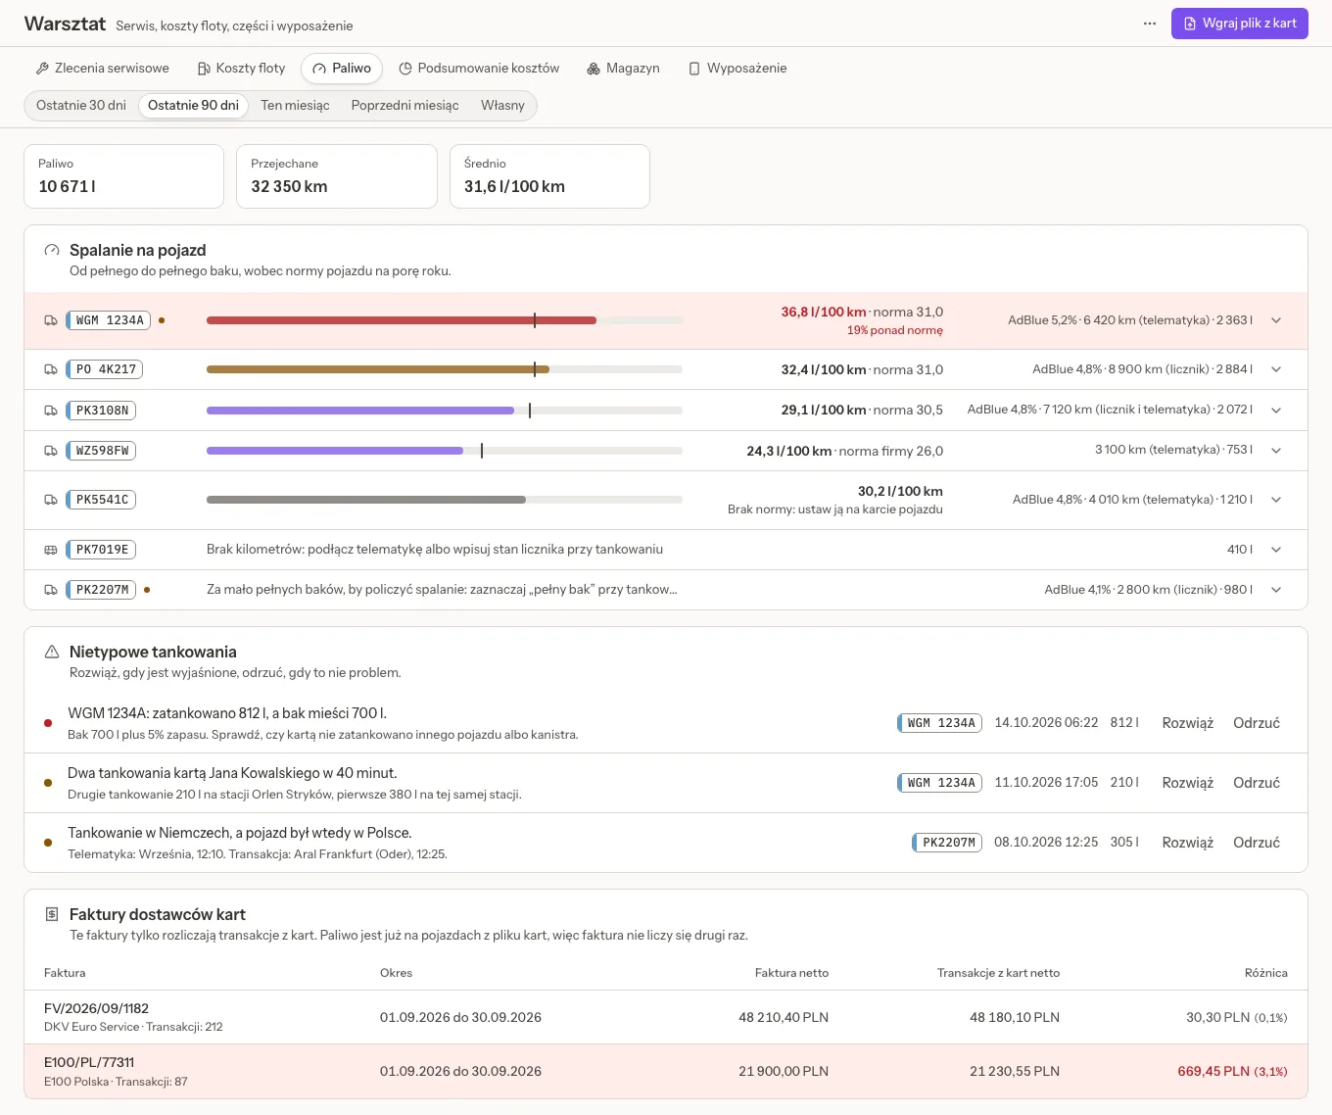Image resolution: width=1332 pixels, height=1115 pixels.
Task: Click the brown consumption bar for PO 4K217
Action: tap(378, 369)
